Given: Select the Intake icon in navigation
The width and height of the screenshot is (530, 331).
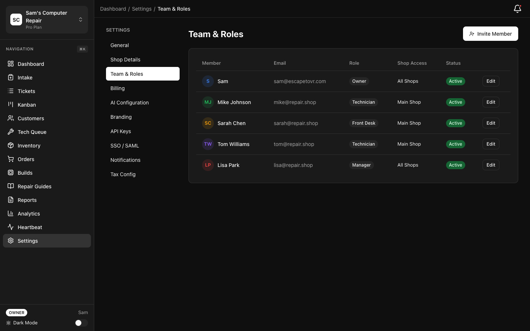Looking at the screenshot, I should click(x=11, y=78).
